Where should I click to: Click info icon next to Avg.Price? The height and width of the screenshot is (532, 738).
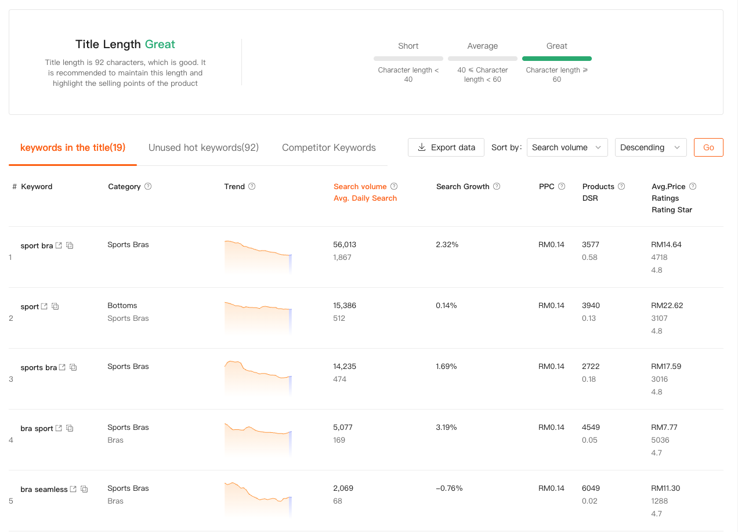click(693, 186)
